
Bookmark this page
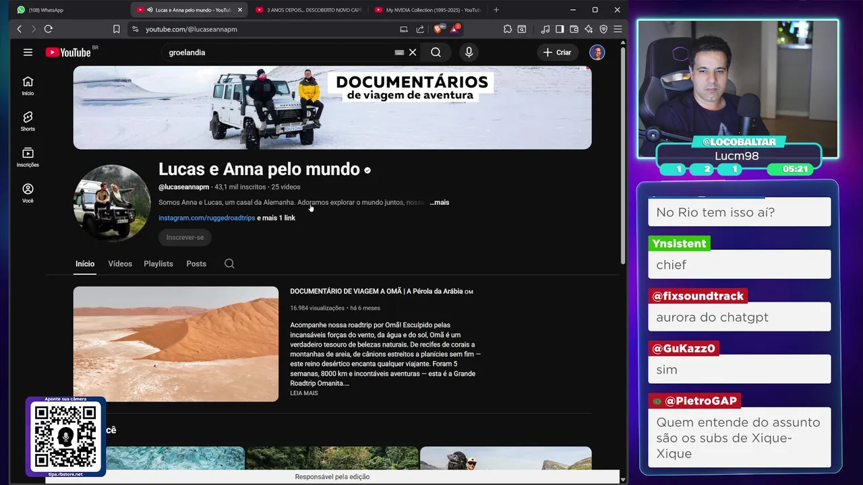tap(116, 29)
